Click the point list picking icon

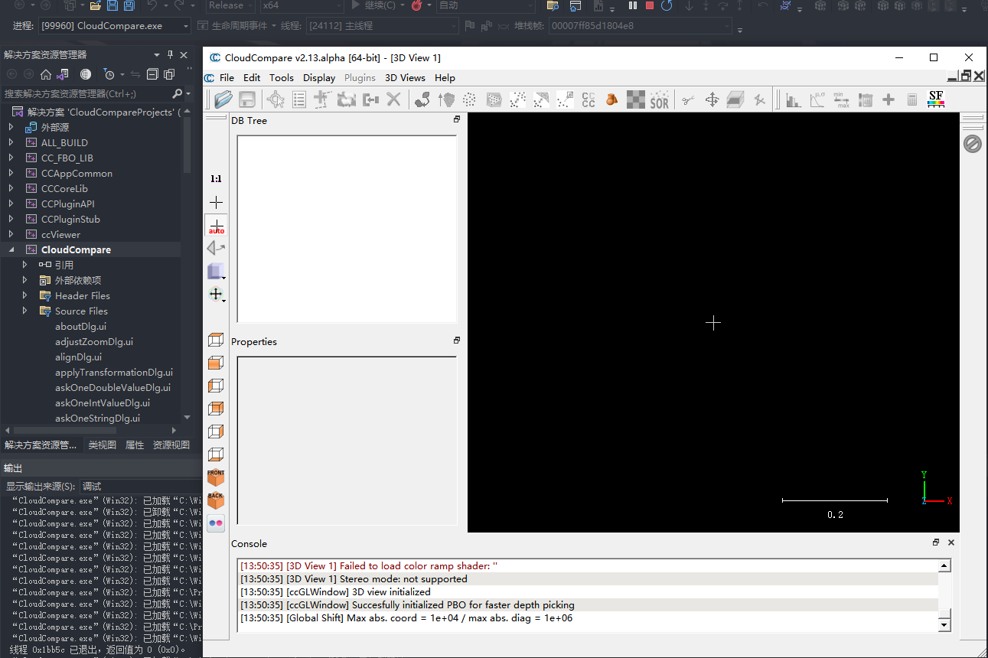pyautogui.click(x=299, y=99)
